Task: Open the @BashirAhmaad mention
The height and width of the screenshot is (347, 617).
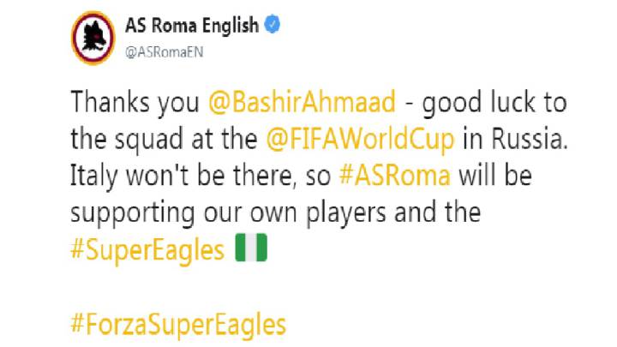Action: [302, 102]
